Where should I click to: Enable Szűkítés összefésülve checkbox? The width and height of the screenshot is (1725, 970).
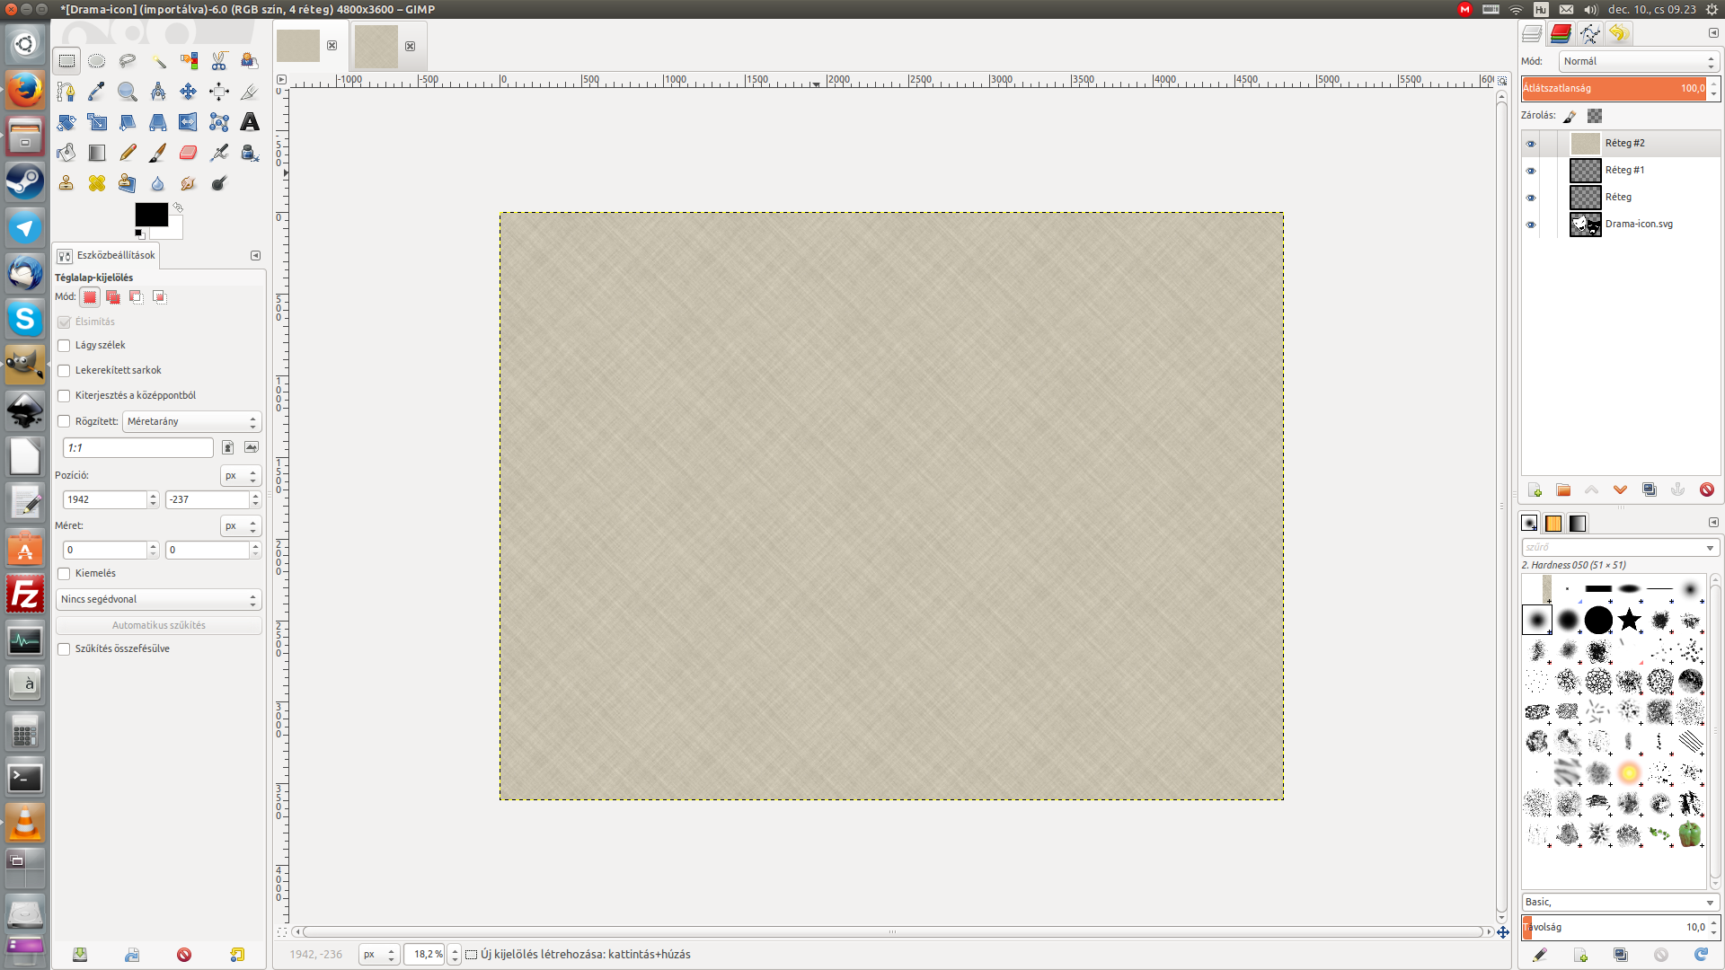pyautogui.click(x=64, y=649)
